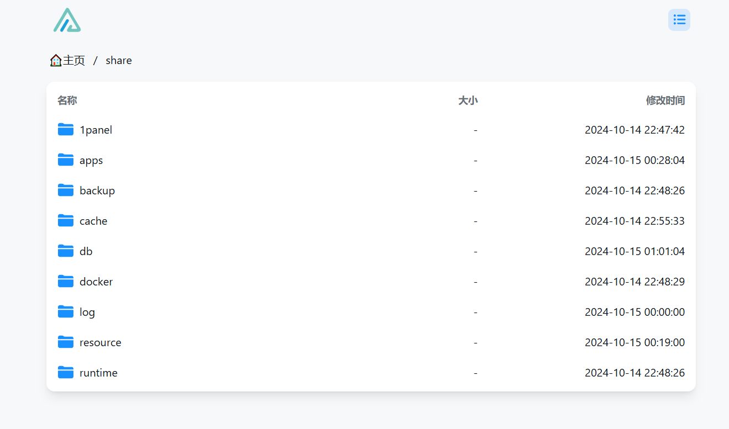Click the AList logo at top left

pos(67,20)
